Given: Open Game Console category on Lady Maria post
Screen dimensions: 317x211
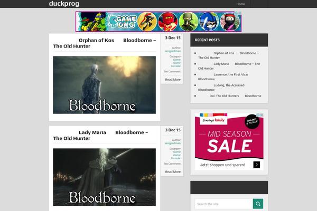Looking at the screenshot, I should pos(176,157).
